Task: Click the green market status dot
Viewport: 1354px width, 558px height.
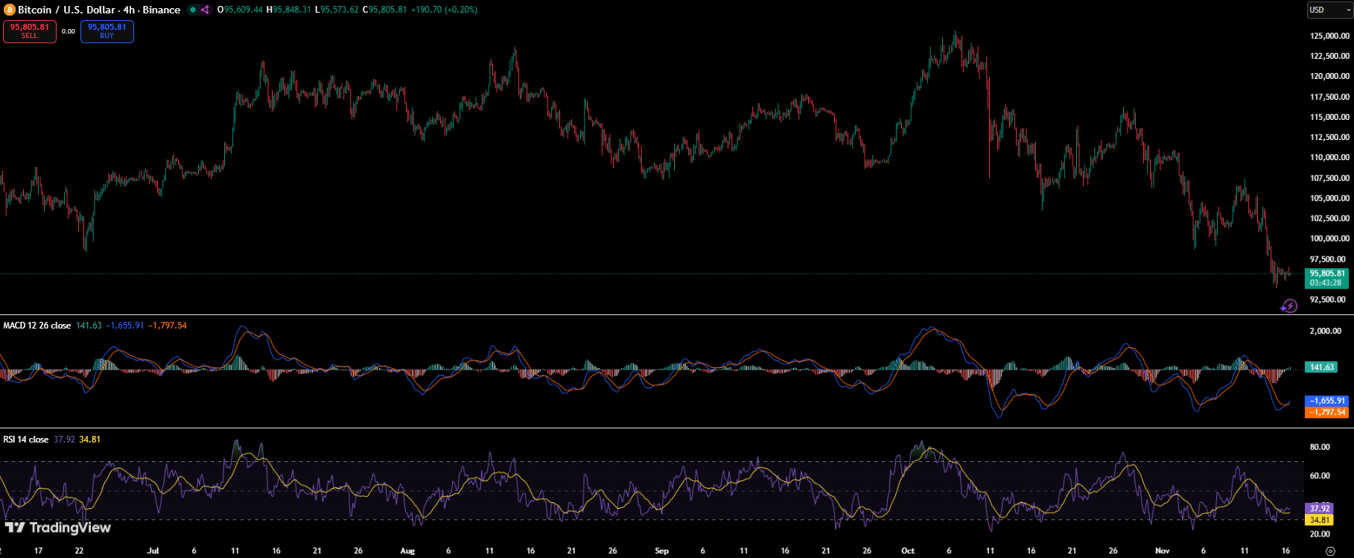Action: [x=193, y=10]
